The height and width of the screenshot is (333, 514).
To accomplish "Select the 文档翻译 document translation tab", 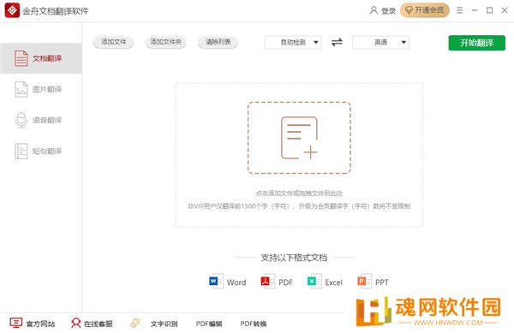I will coord(40,58).
